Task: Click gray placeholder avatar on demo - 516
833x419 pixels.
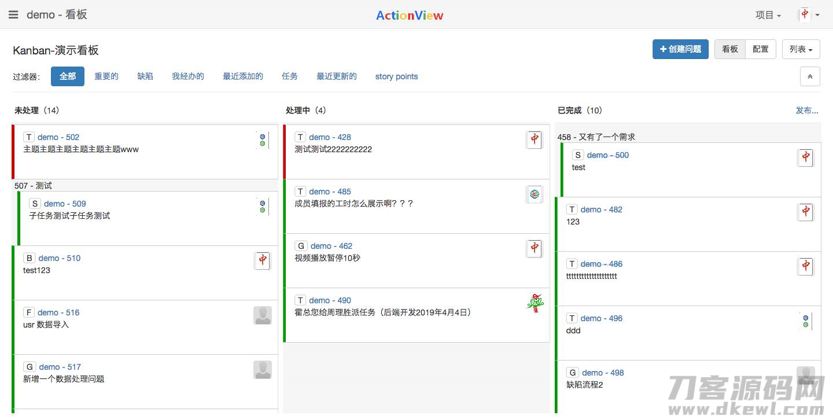Action: click(x=263, y=315)
